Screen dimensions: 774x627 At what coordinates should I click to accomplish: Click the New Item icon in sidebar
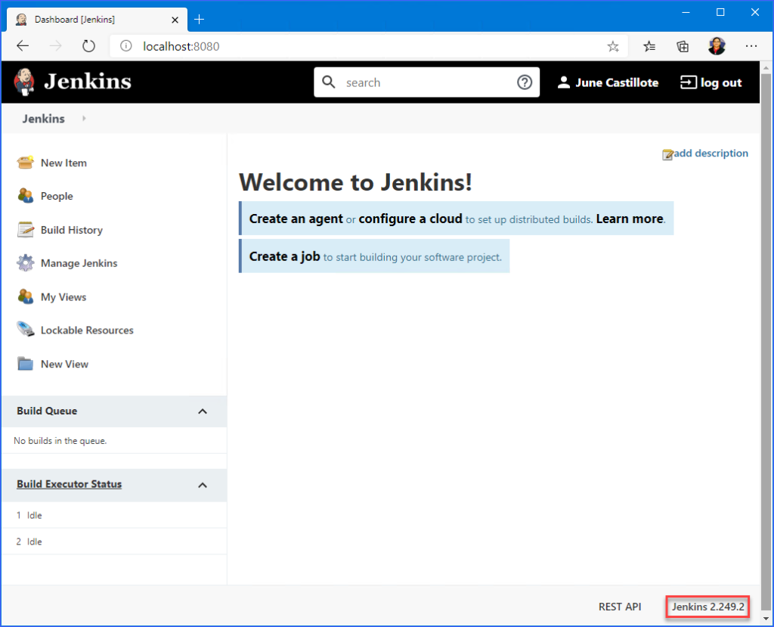pos(26,163)
